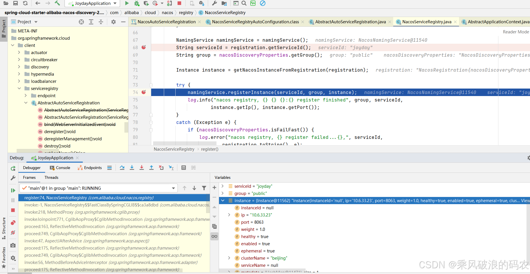Toggle breakpoint on line 68

(144, 47)
